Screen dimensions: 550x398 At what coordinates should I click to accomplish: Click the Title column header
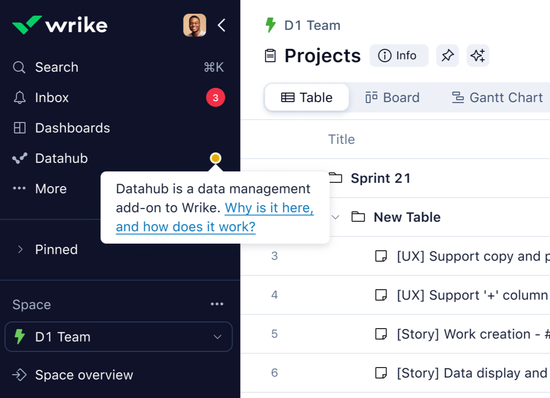pos(341,140)
